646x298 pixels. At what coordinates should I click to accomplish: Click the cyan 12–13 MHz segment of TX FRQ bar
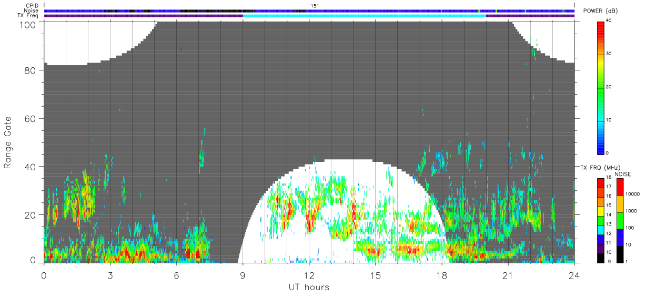click(x=601, y=230)
